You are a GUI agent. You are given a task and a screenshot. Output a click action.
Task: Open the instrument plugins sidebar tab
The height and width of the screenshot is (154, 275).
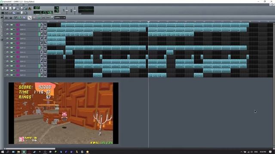point(2,18)
